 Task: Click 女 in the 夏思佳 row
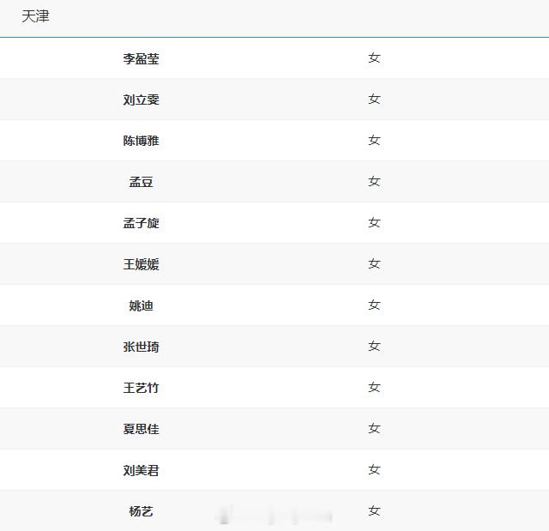pyautogui.click(x=374, y=428)
